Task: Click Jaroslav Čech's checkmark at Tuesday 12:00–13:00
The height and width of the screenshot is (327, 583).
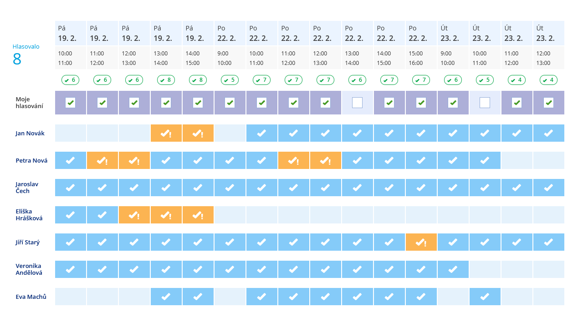Action: (x=549, y=188)
